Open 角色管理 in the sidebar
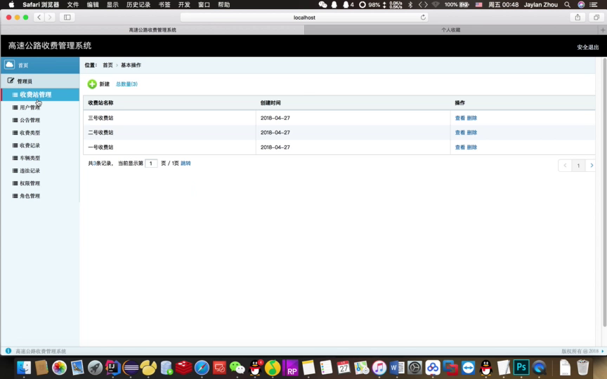The height and width of the screenshot is (379, 607). tap(30, 196)
